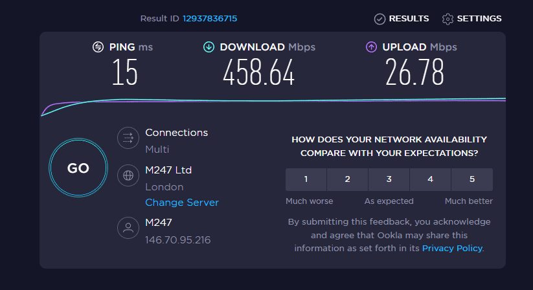The image size is (533, 290).
Task: Click the Multi connections mode text
Action: tap(157, 150)
